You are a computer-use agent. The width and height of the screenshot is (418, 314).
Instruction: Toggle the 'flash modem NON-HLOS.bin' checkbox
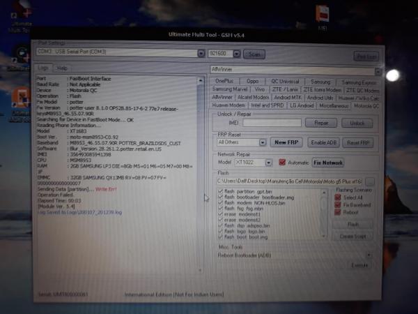coord(220,203)
